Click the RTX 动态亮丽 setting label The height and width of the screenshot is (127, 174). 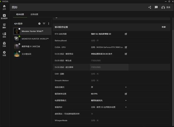[x=61, y=34]
